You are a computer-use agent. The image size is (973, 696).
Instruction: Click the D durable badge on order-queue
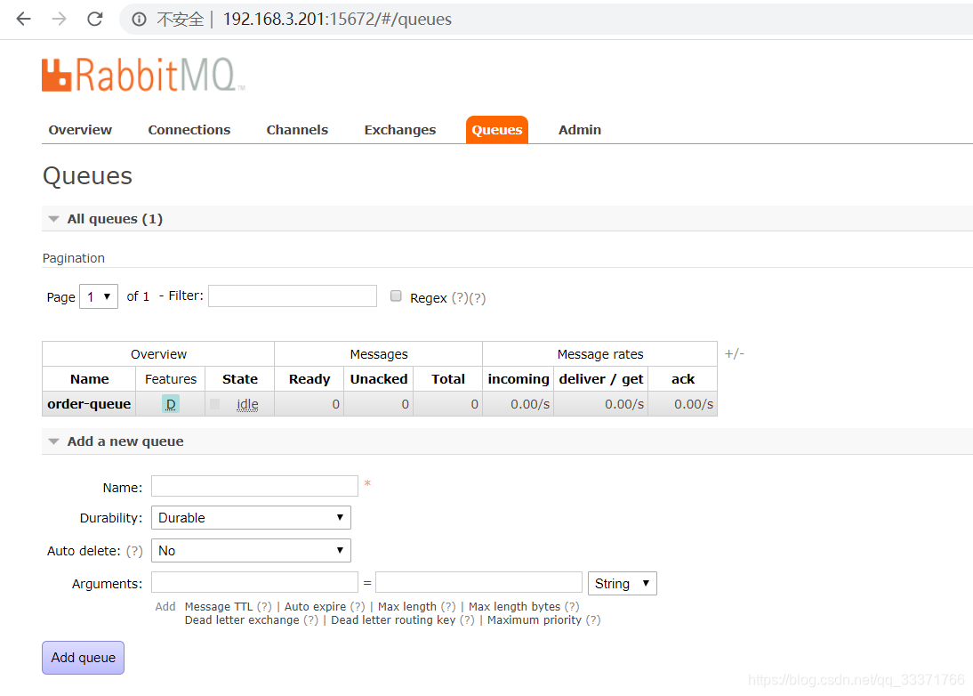tap(170, 403)
